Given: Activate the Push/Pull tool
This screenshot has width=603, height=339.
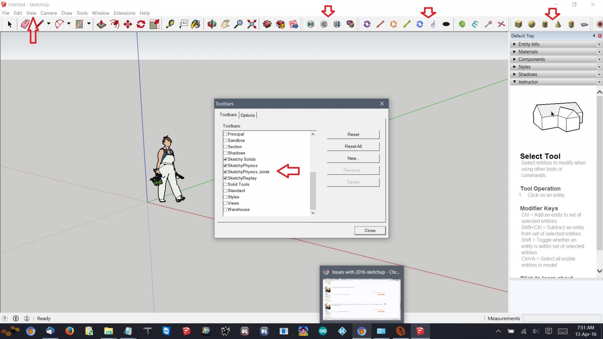Looking at the screenshot, I should 101,24.
